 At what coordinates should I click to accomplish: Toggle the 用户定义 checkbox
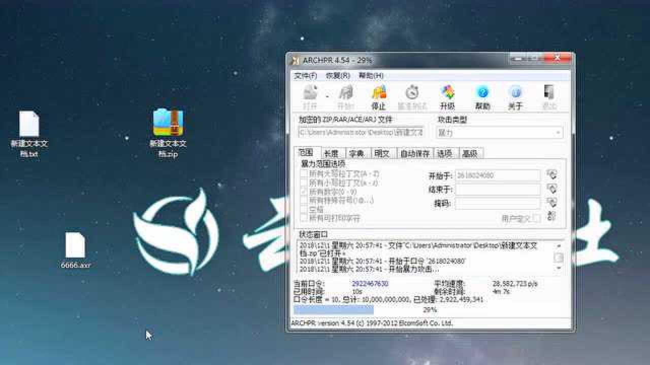pos(537,218)
